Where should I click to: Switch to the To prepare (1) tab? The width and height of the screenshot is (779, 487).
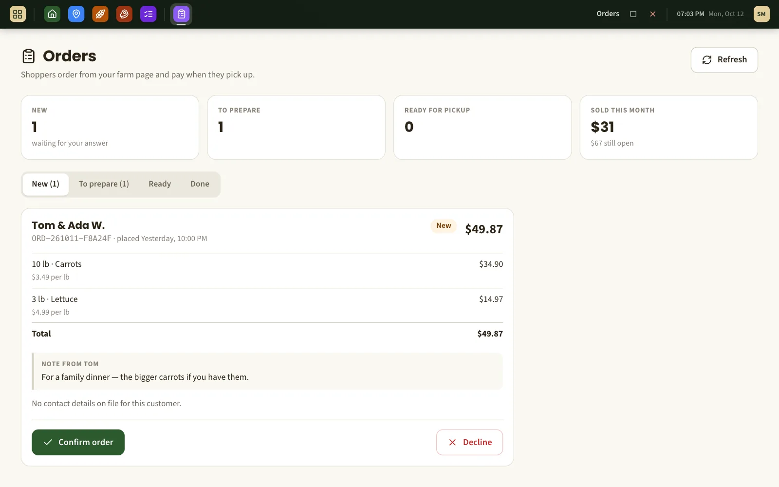tap(104, 184)
